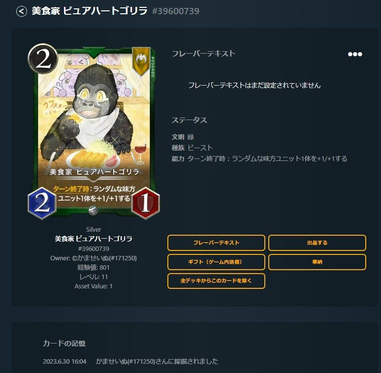Click the card ID #39600739 in header
The width and height of the screenshot is (381, 373).
click(176, 11)
